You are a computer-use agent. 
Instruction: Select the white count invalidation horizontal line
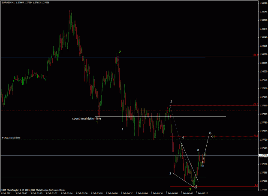[x=160, y=117]
